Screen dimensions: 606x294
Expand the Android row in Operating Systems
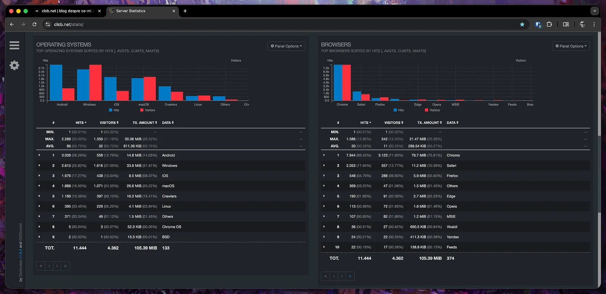[39, 155]
